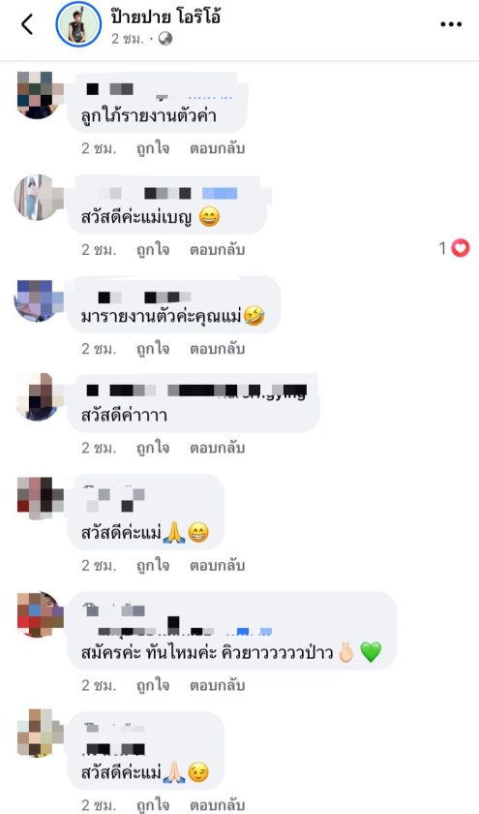Viewport: 479px width, 814px height.
Task: Like the comment สวัสดีค่าาาา
Action: point(153,448)
